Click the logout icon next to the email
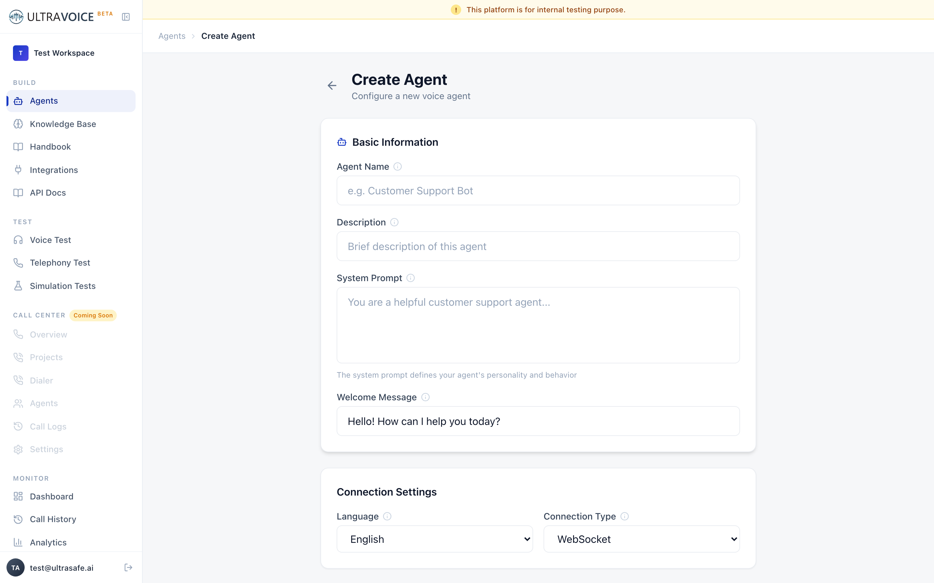934x583 pixels. coord(128,567)
